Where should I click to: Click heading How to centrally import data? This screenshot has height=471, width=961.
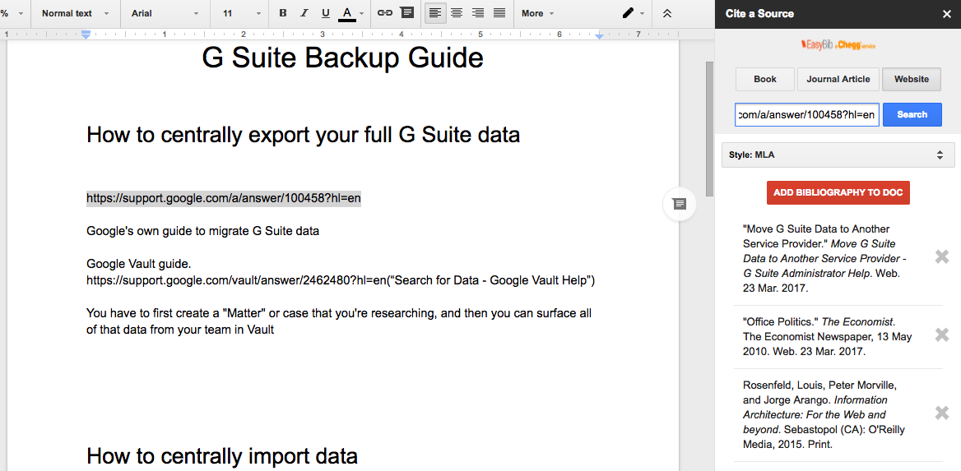tap(222, 456)
